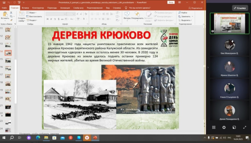Viewport: 251px width, 143px height.
Task: Toggle align text right
Action: (x=99, y=19)
